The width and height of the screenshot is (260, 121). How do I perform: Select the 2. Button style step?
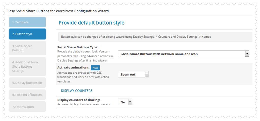pos(27,34)
